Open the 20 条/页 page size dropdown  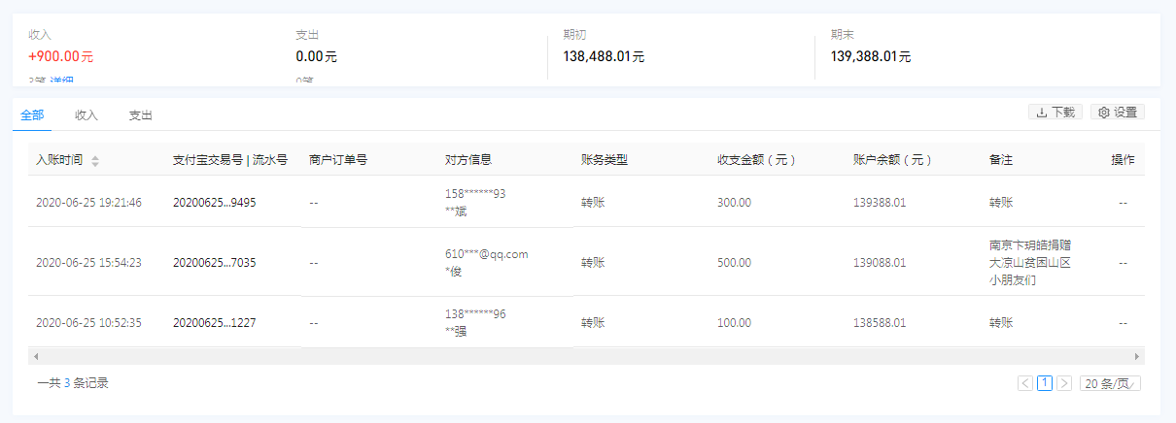coord(1110,383)
